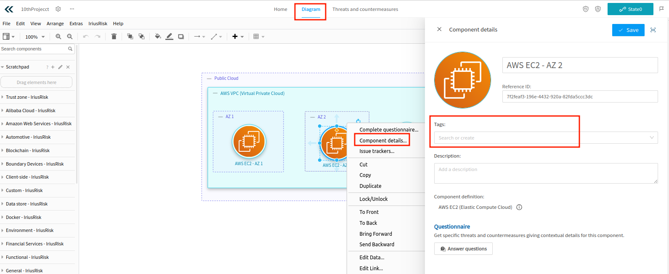Switch to Threats and countermeasures tab
This screenshot has height=274, width=669.
point(365,9)
